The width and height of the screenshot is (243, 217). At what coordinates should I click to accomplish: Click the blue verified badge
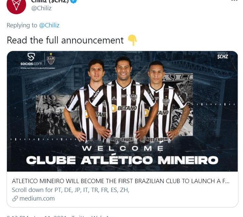74,1
